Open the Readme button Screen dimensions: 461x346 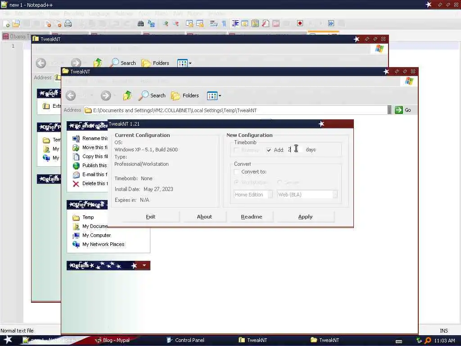pos(251,217)
